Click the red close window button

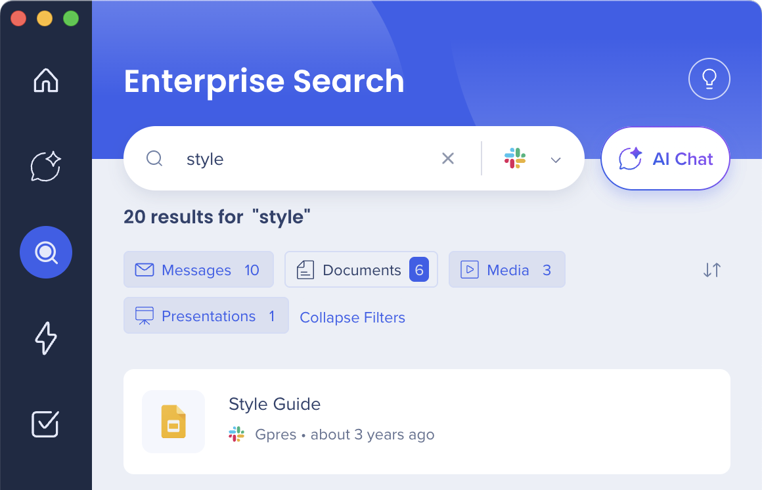point(18,18)
